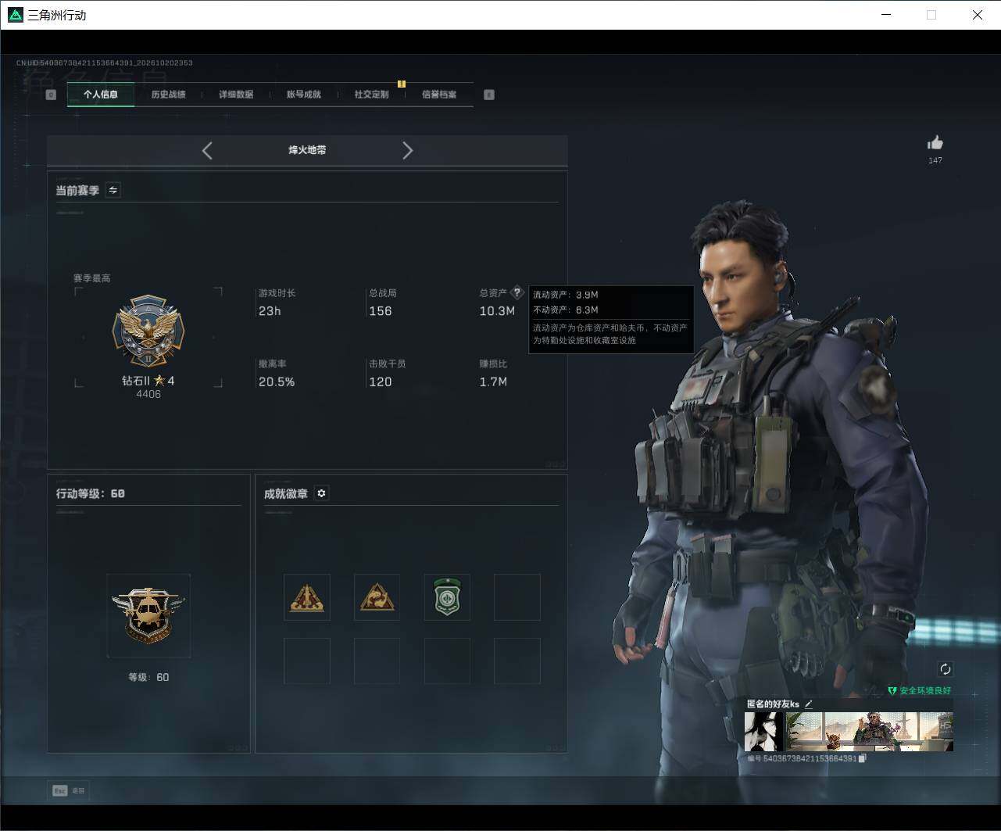Viewport: 1001px width, 831px height.
Task: Click the E next-tab key icon
Action: click(x=489, y=95)
